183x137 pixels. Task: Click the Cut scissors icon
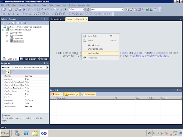click(x=29, y=9)
